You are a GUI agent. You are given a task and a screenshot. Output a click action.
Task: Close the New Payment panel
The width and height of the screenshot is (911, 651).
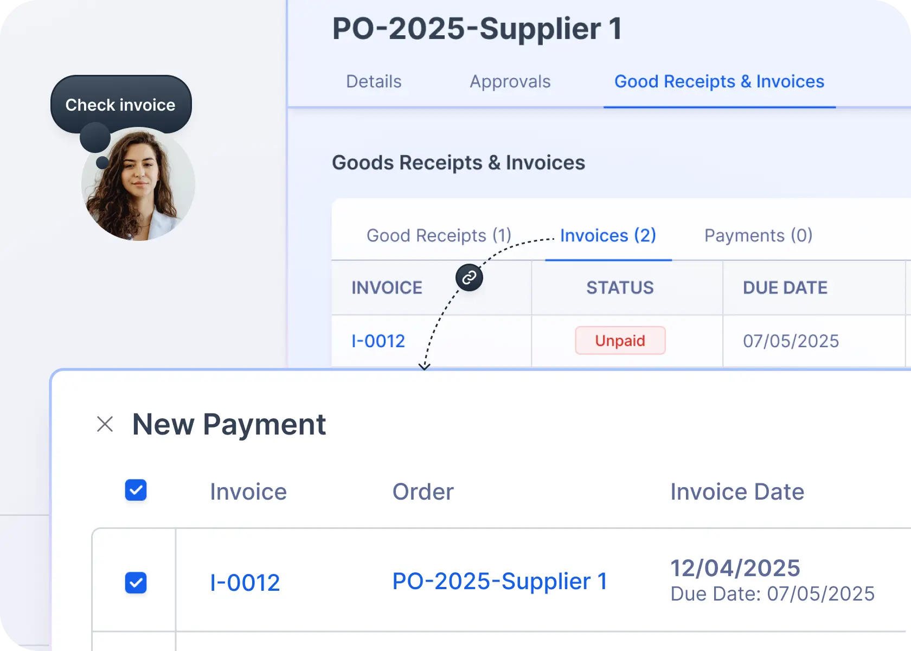click(x=105, y=424)
